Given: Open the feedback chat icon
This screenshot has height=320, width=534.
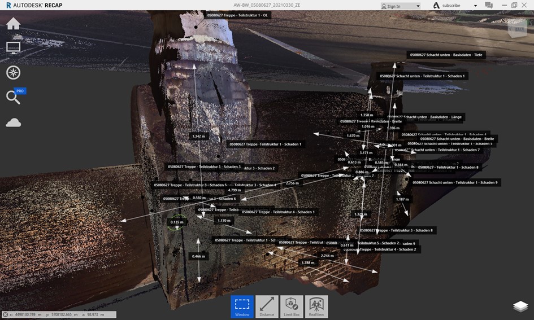Looking at the screenshot, I should [489, 6].
